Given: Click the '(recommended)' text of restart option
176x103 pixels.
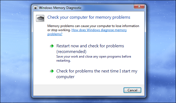Looking at the screenshot, I should tap(71, 52).
